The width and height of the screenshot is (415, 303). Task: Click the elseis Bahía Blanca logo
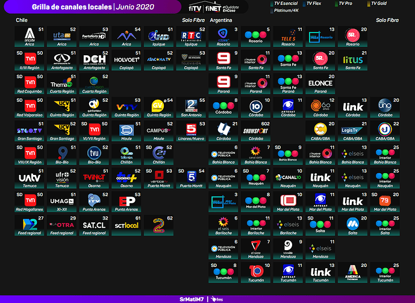[352, 153]
